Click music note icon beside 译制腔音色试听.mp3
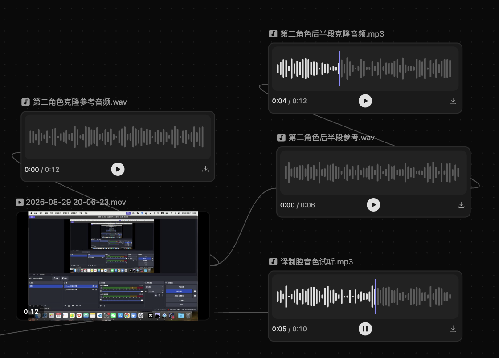 pyautogui.click(x=273, y=262)
